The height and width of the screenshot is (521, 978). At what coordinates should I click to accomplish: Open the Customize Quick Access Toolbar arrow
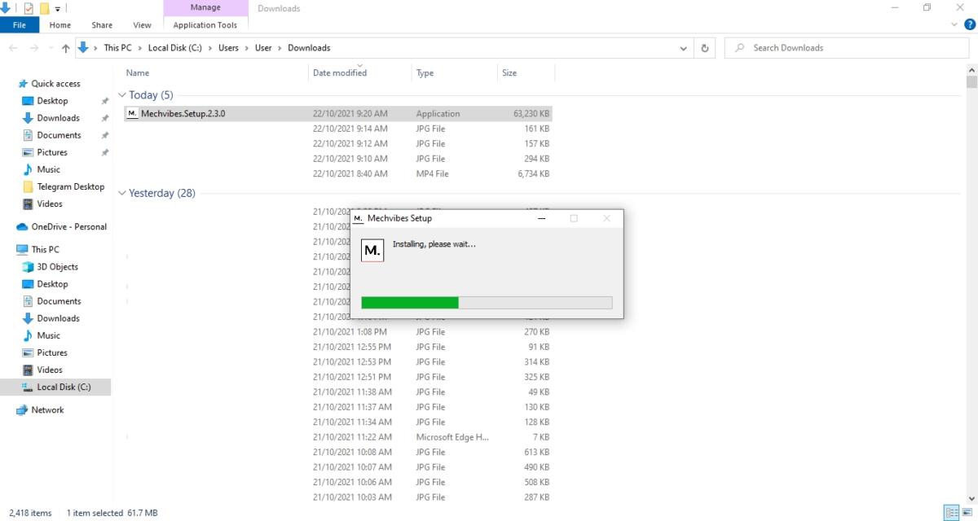coord(58,8)
